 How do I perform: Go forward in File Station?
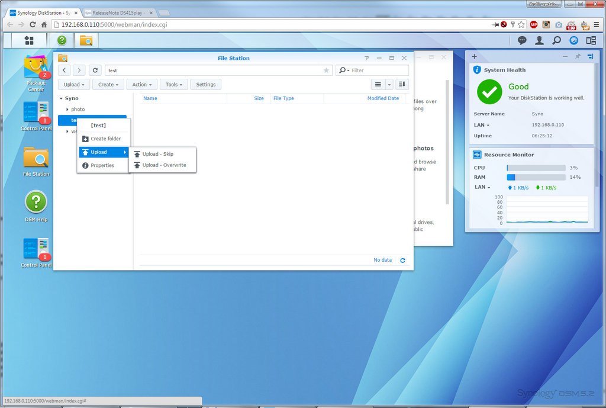point(79,70)
